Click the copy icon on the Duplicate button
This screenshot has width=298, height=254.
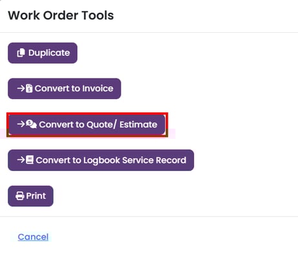pyautogui.click(x=21, y=53)
